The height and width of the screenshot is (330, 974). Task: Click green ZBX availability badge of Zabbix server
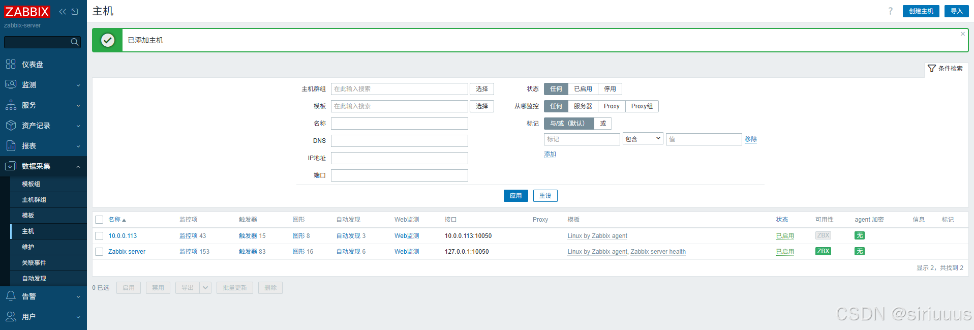823,251
